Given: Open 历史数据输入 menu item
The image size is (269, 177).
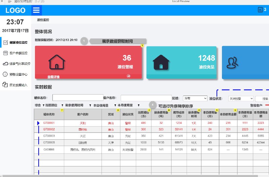Looking at the screenshot, I should click(x=18, y=85).
